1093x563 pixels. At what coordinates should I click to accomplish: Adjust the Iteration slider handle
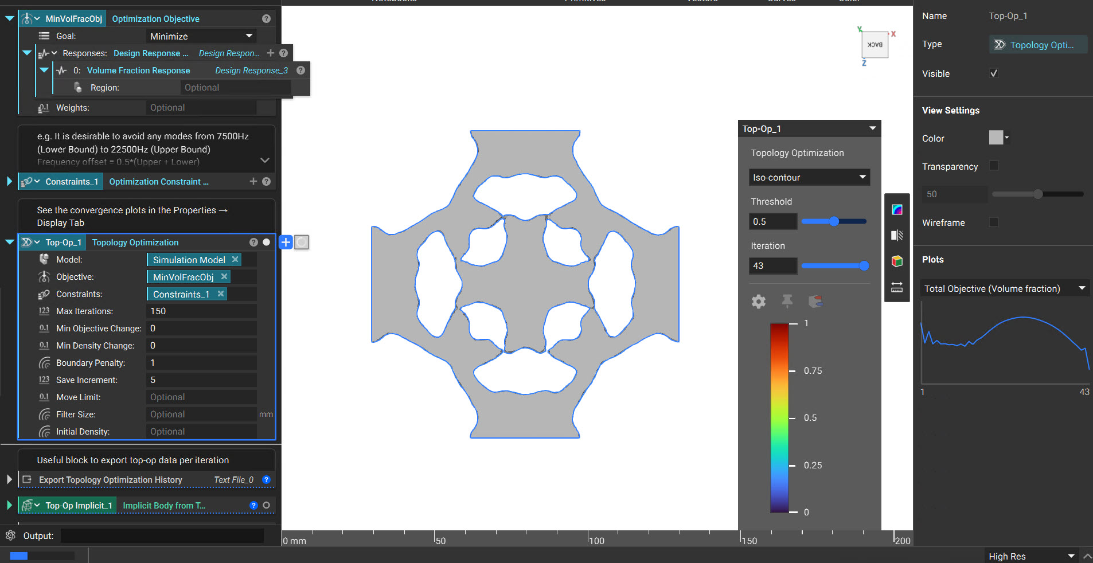[864, 265]
